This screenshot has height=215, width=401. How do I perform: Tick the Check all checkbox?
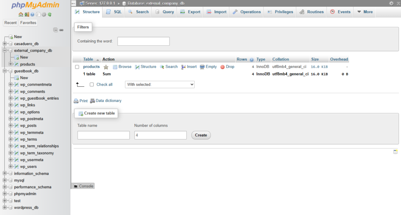tap(92, 84)
